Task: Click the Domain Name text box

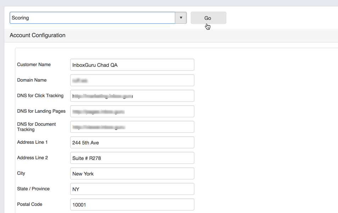Action: [x=132, y=80]
